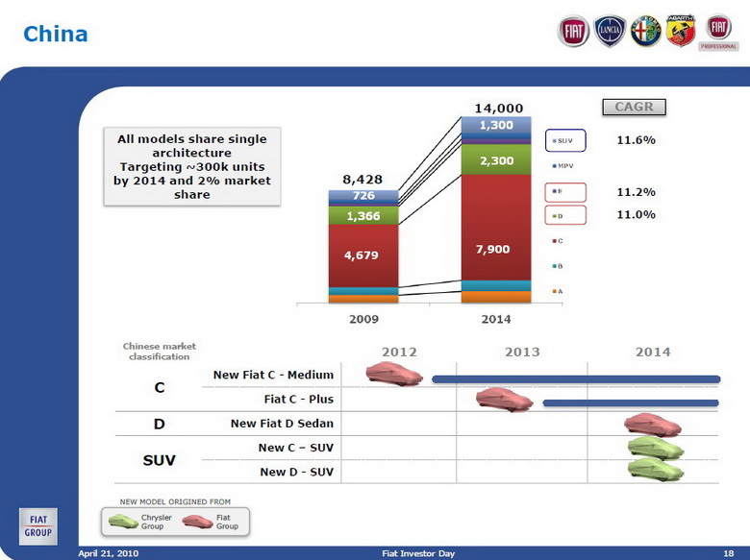The height and width of the screenshot is (560, 750).
Task: Click the Fiat C - Plus timeline bar
Action: pyautogui.click(x=631, y=402)
